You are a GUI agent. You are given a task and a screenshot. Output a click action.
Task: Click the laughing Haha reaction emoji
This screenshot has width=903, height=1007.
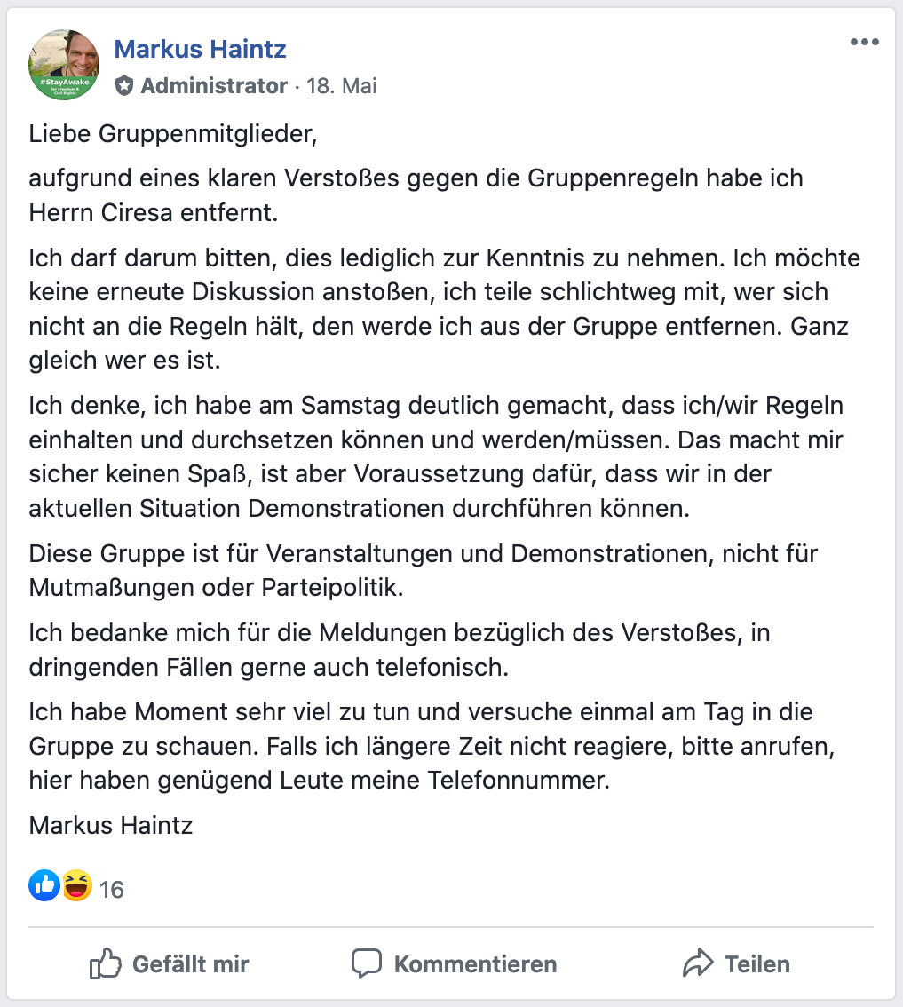[x=77, y=884]
